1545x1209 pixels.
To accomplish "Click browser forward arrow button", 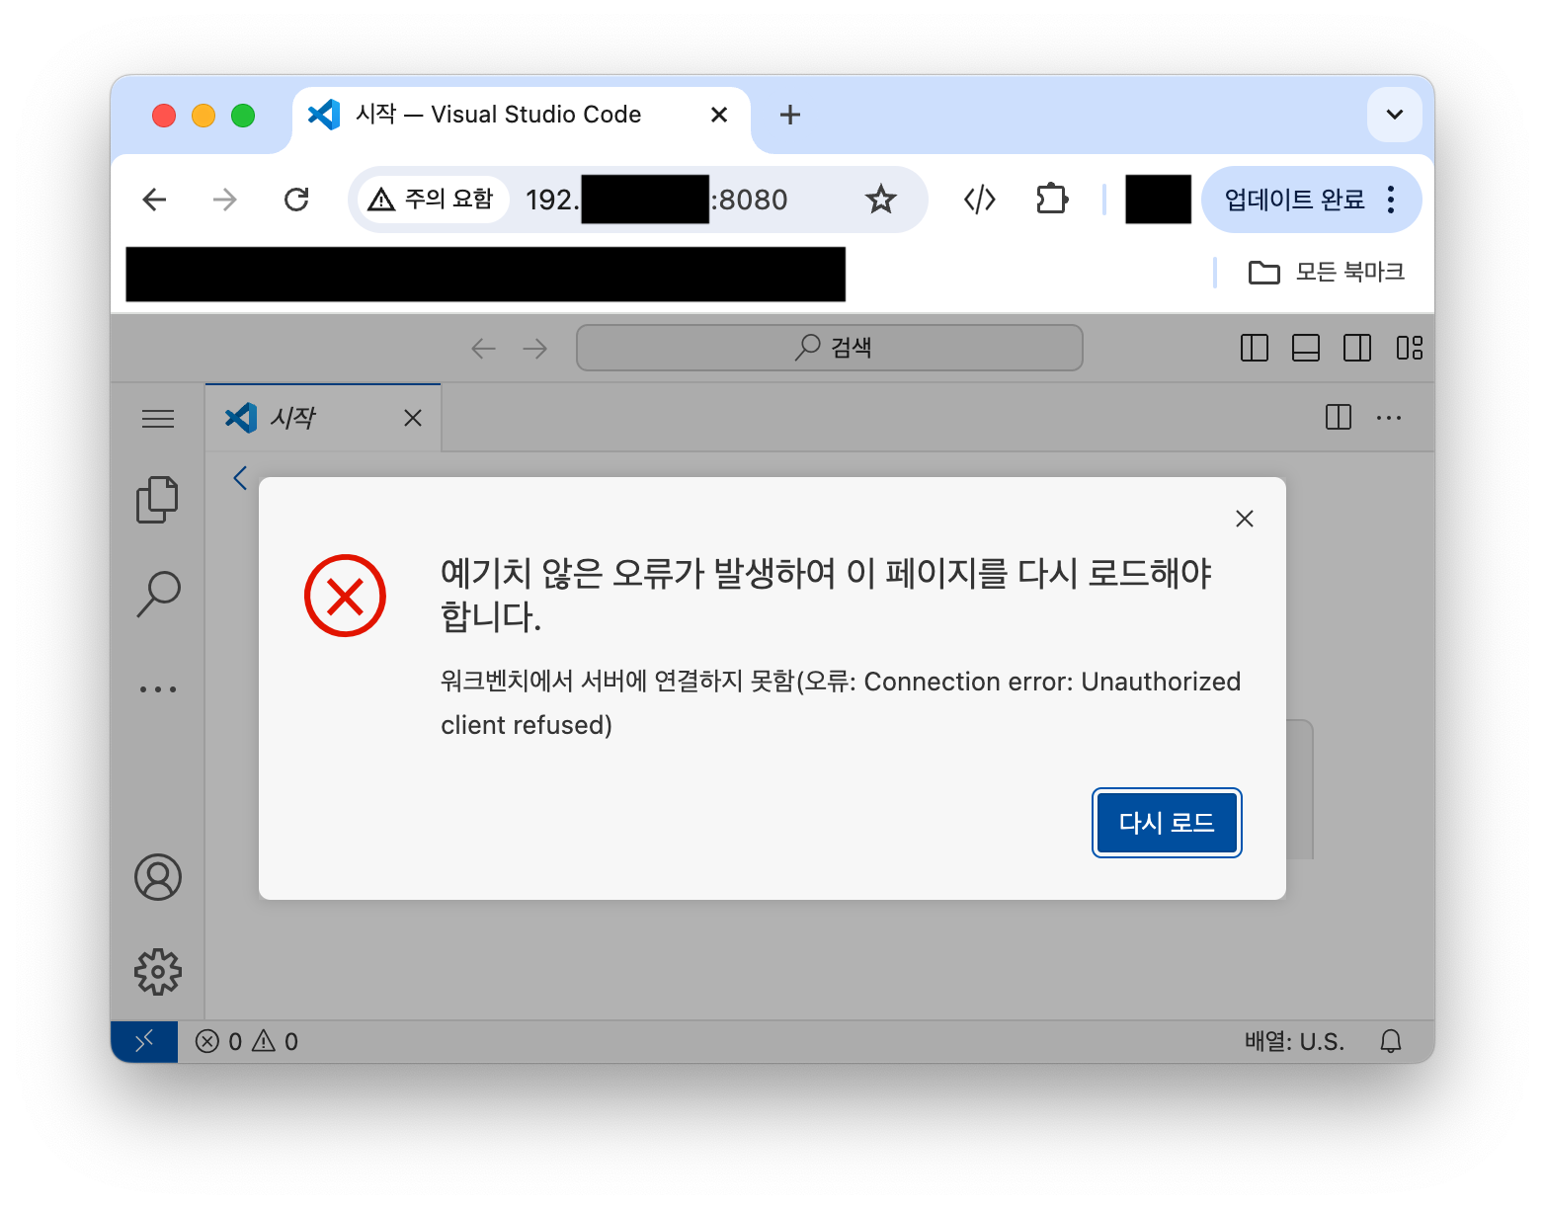I will (225, 200).
